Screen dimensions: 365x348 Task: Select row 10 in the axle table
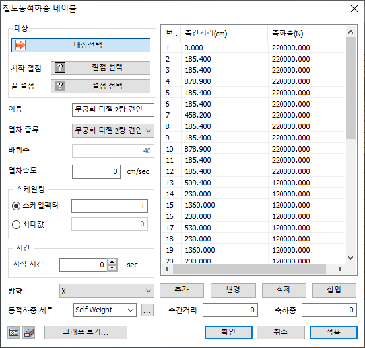253,149
